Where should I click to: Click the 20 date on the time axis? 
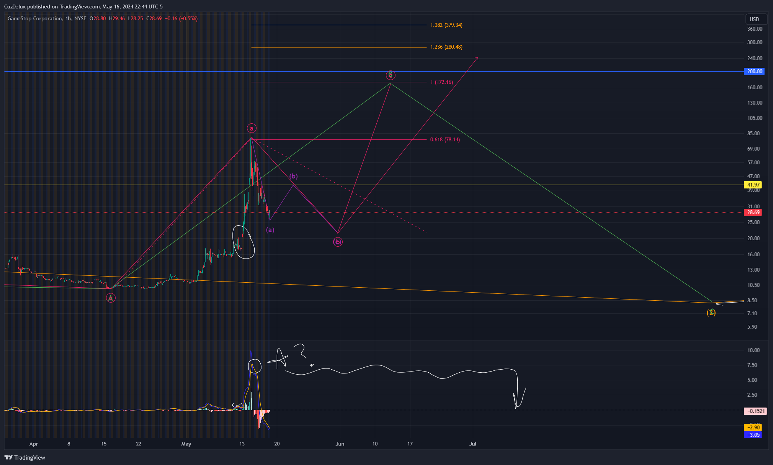(x=277, y=444)
